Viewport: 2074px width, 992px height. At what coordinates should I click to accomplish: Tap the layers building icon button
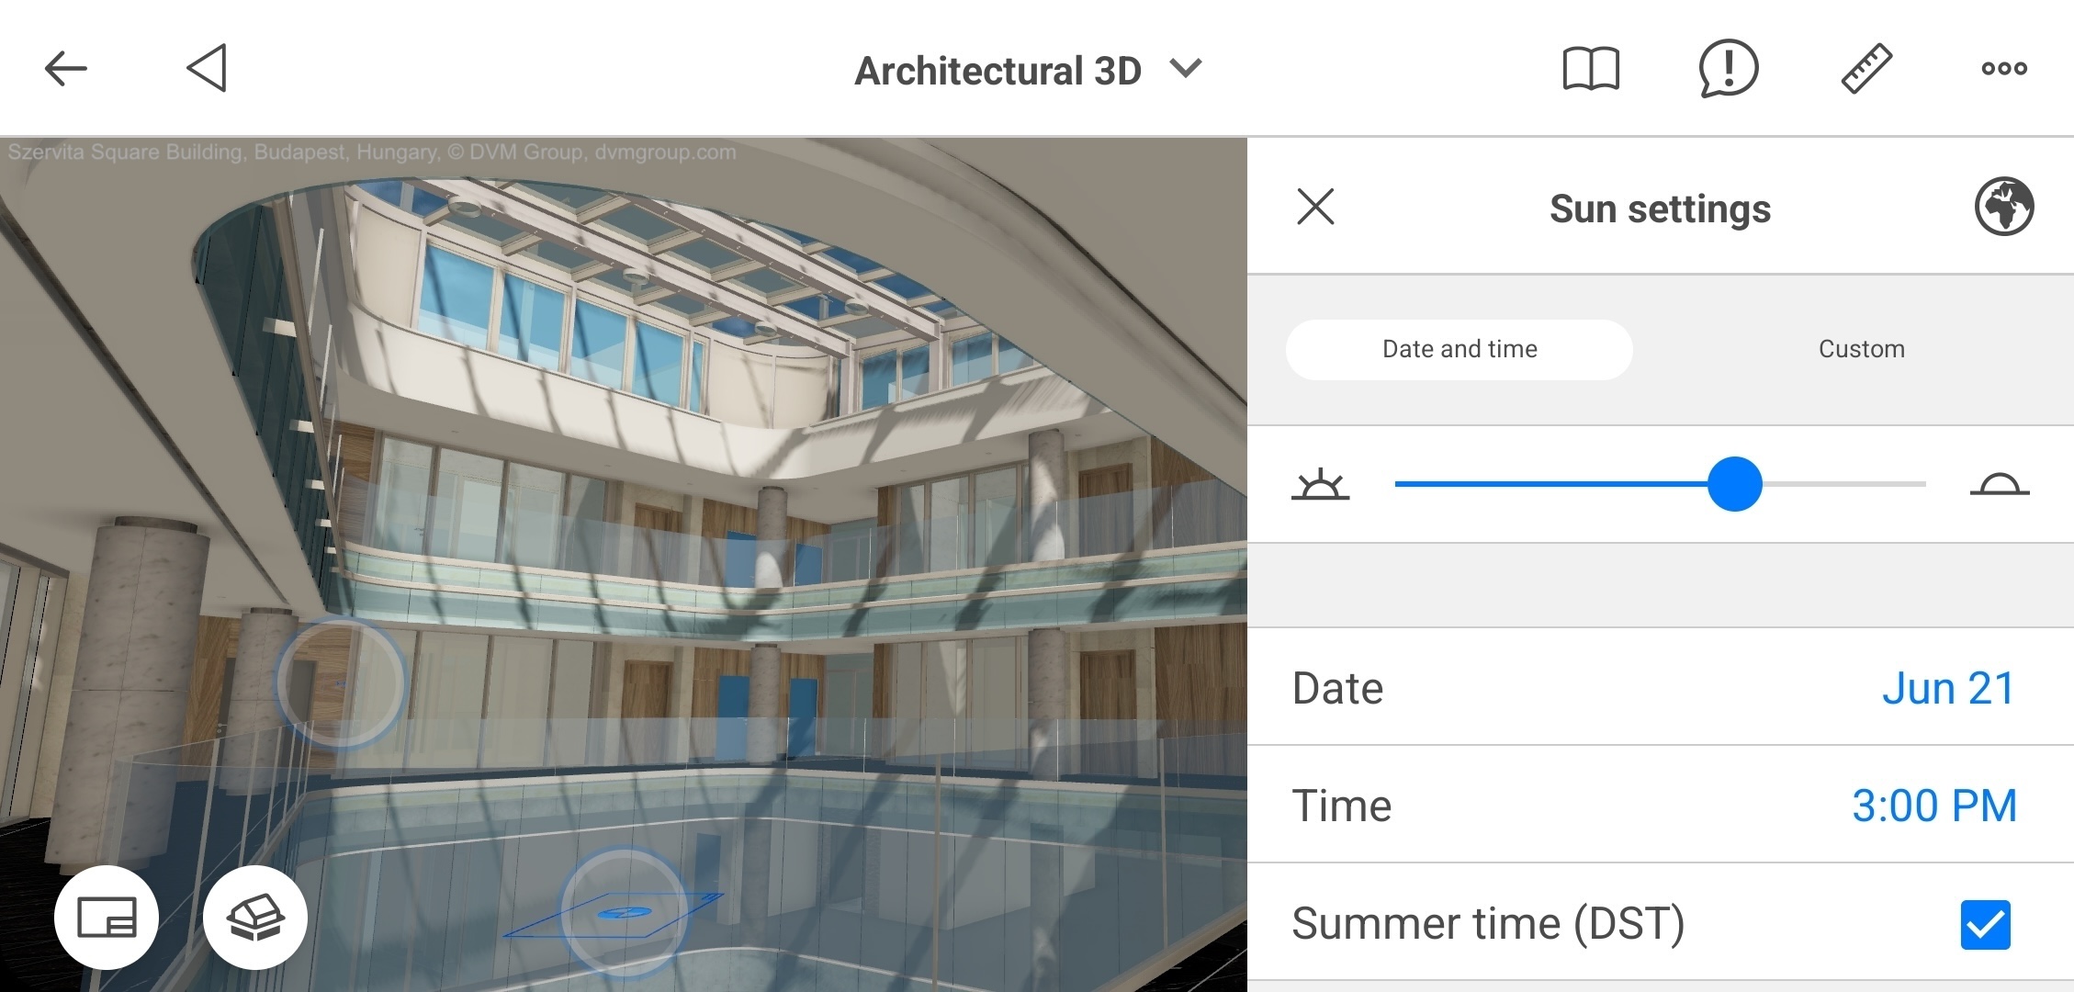[x=254, y=917]
